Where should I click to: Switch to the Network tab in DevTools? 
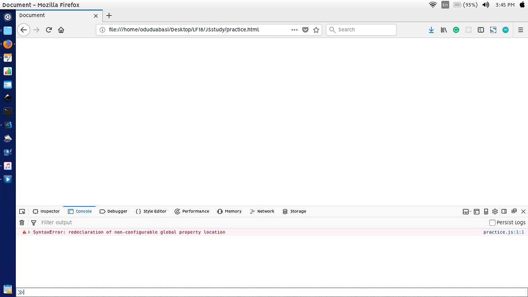[262, 211]
